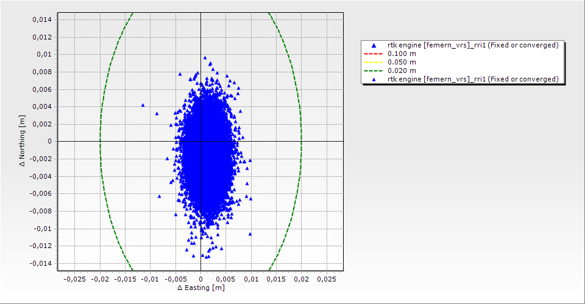Click the yellow dashed line legend sample
The width and height of the screenshot is (585, 304).
point(374,62)
